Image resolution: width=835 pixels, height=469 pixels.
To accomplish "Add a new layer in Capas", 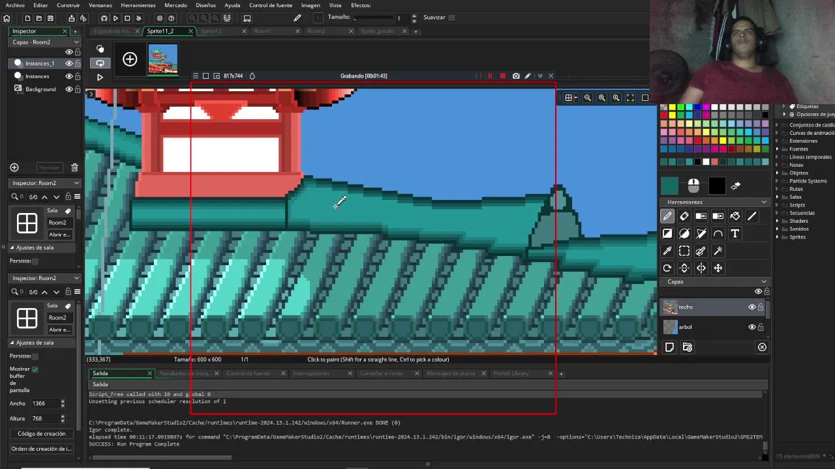I will tap(669, 347).
